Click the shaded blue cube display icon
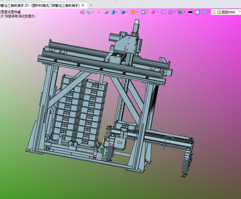 (x=113, y=12)
